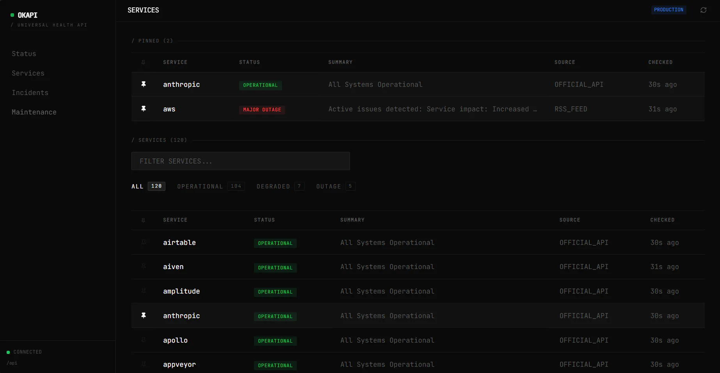Click the Filter Services input field
Viewport: 720px width, 373px height.
pos(241,161)
